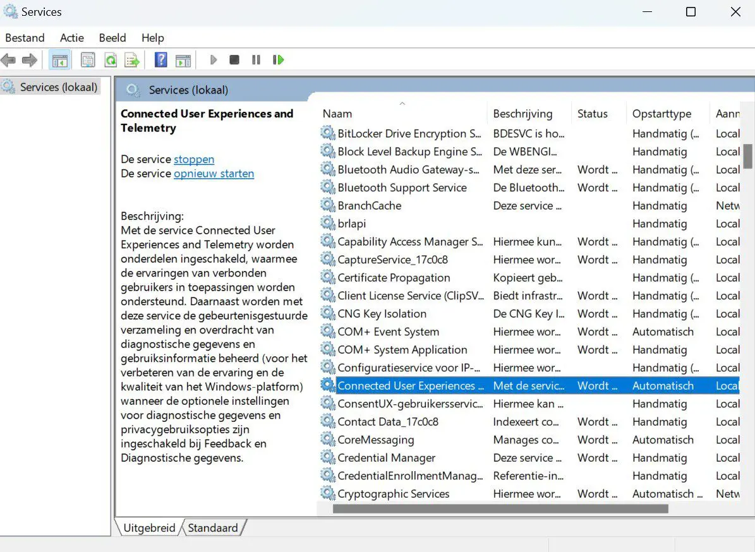The height and width of the screenshot is (552, 755).
Task: Select Certificate Propagation service
Action: coord(529,278)
